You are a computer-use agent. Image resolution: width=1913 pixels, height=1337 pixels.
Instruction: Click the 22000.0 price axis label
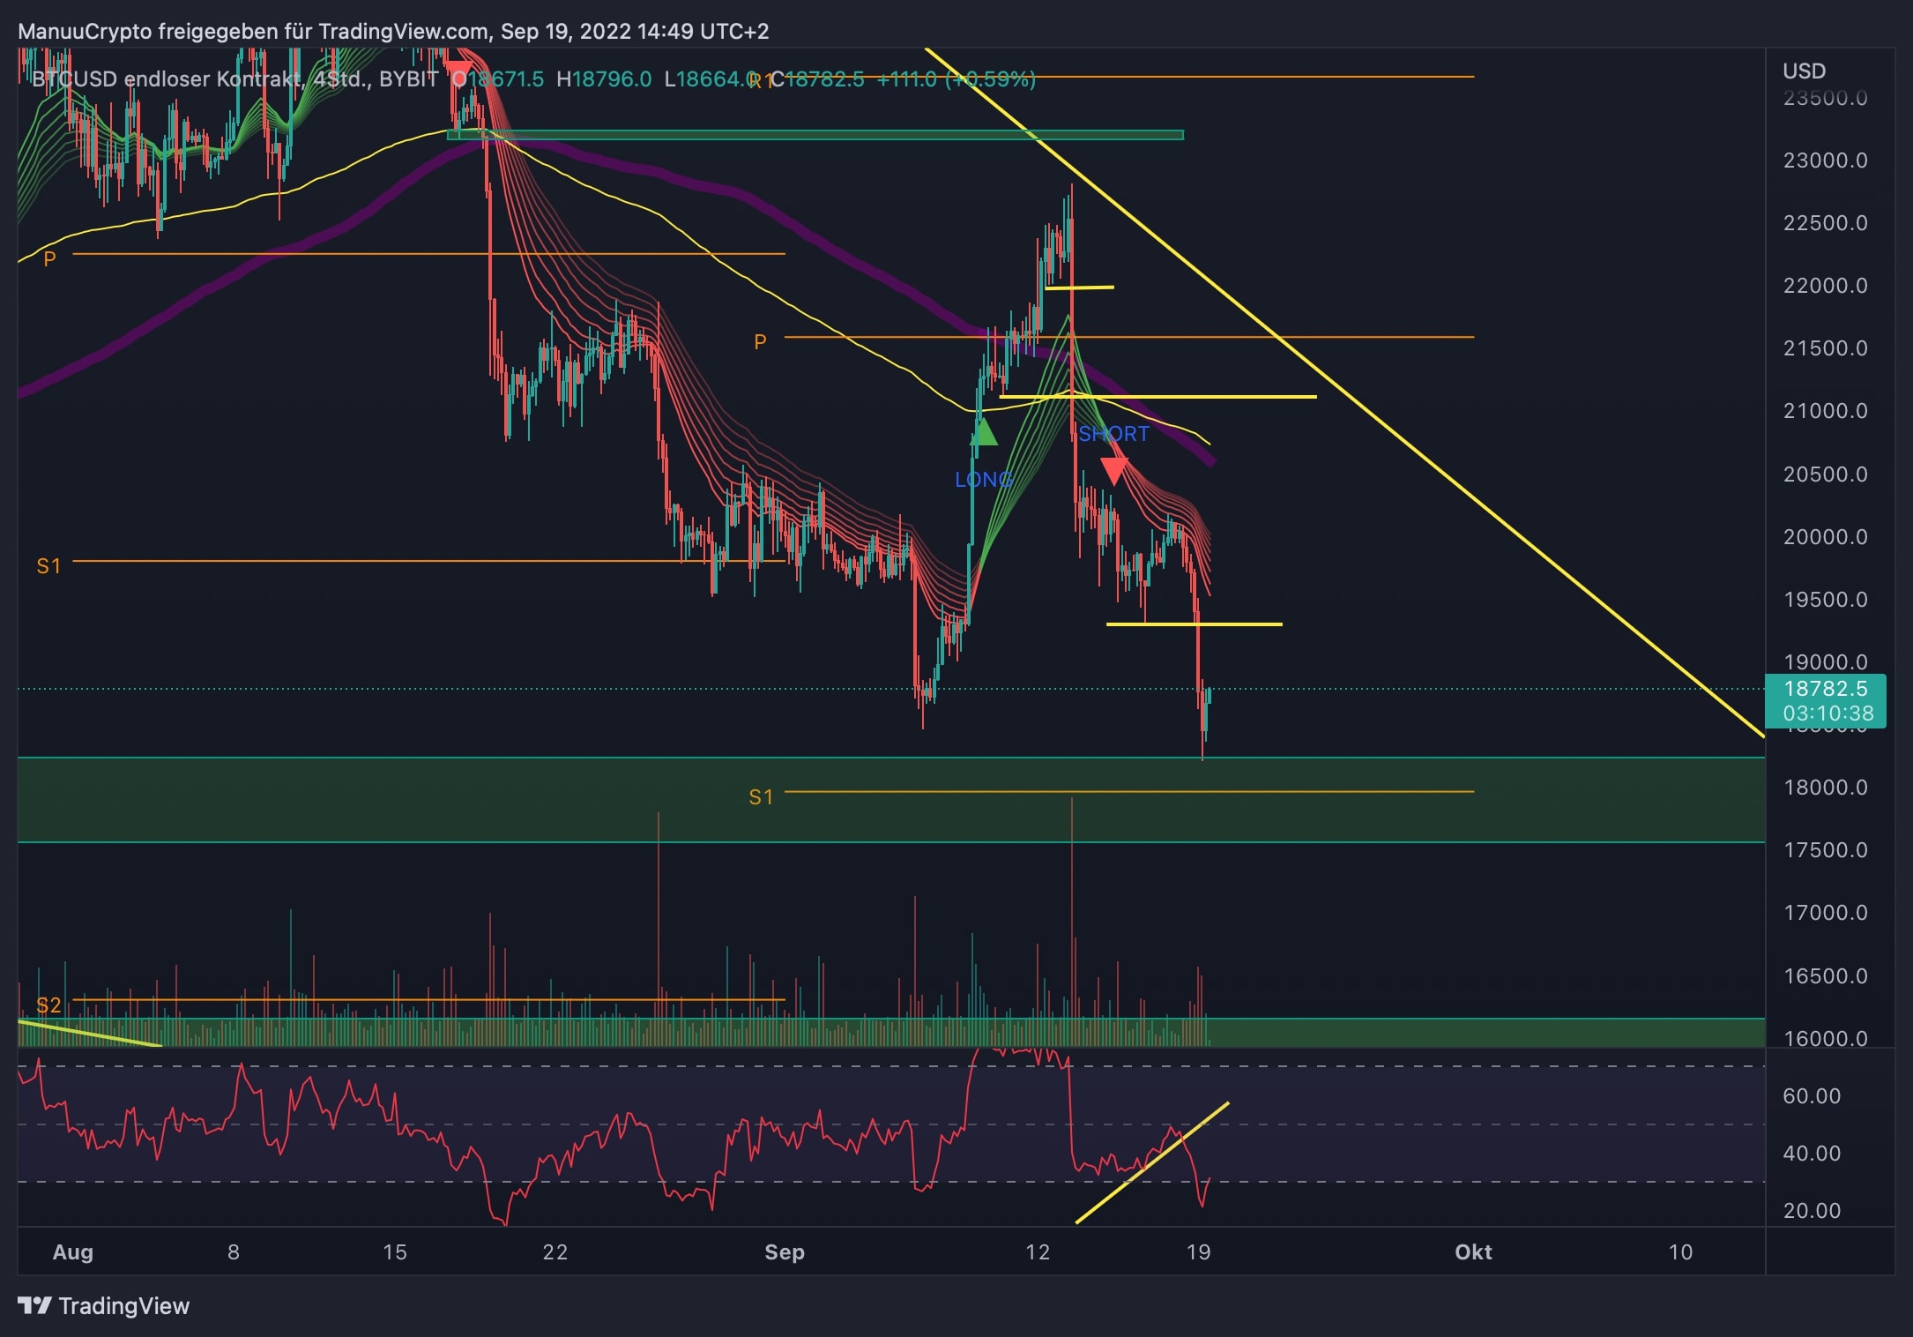[1825, 286]
